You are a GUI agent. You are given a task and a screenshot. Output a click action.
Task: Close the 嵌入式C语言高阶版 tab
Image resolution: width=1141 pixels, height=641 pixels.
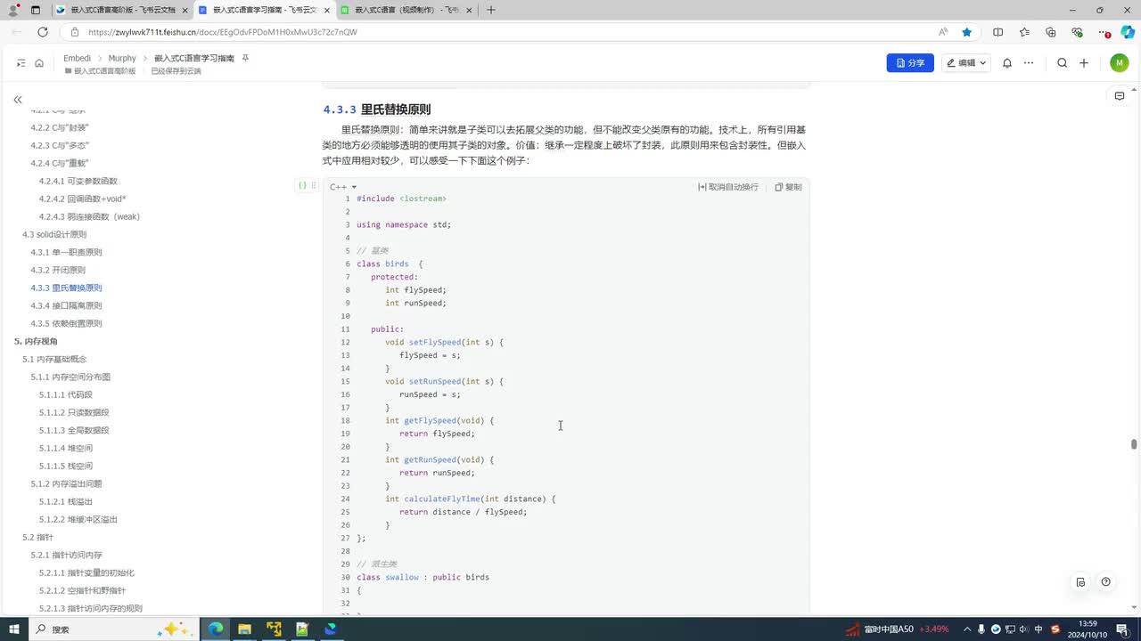tap(184, 10)
